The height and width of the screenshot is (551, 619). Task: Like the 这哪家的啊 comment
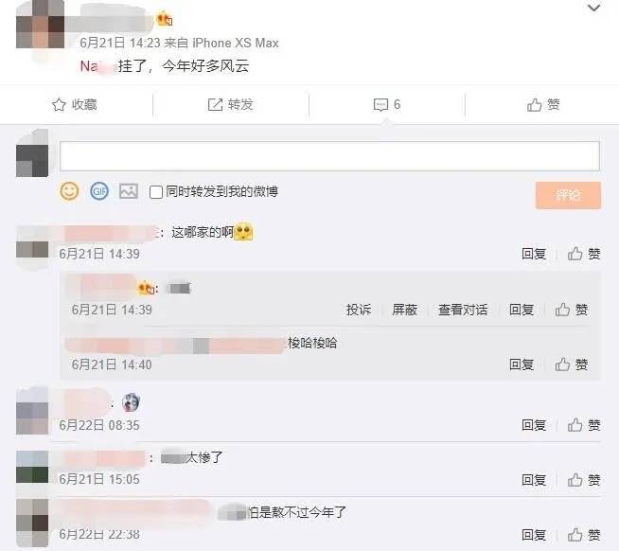(584, 254)
